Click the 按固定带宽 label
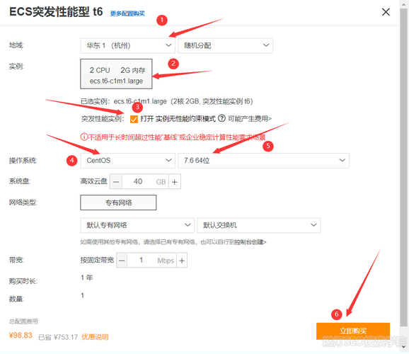 point(97,260)
